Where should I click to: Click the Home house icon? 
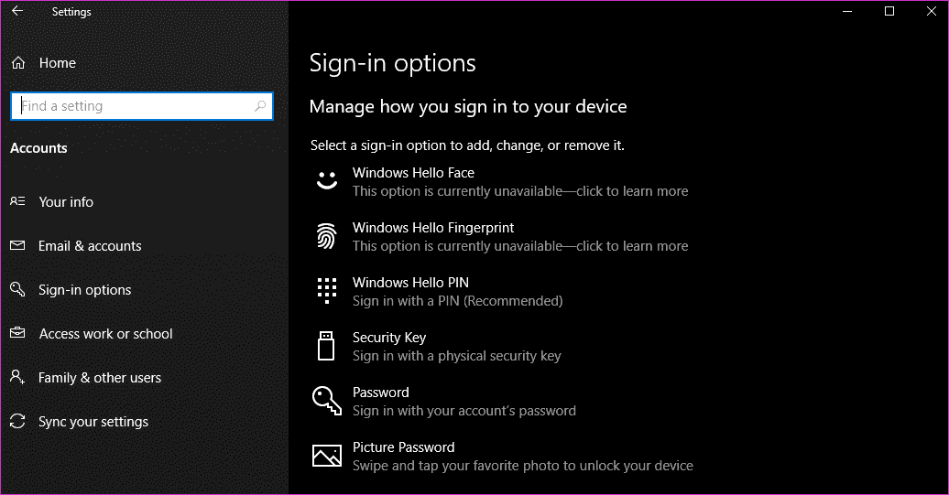[18, 63]
